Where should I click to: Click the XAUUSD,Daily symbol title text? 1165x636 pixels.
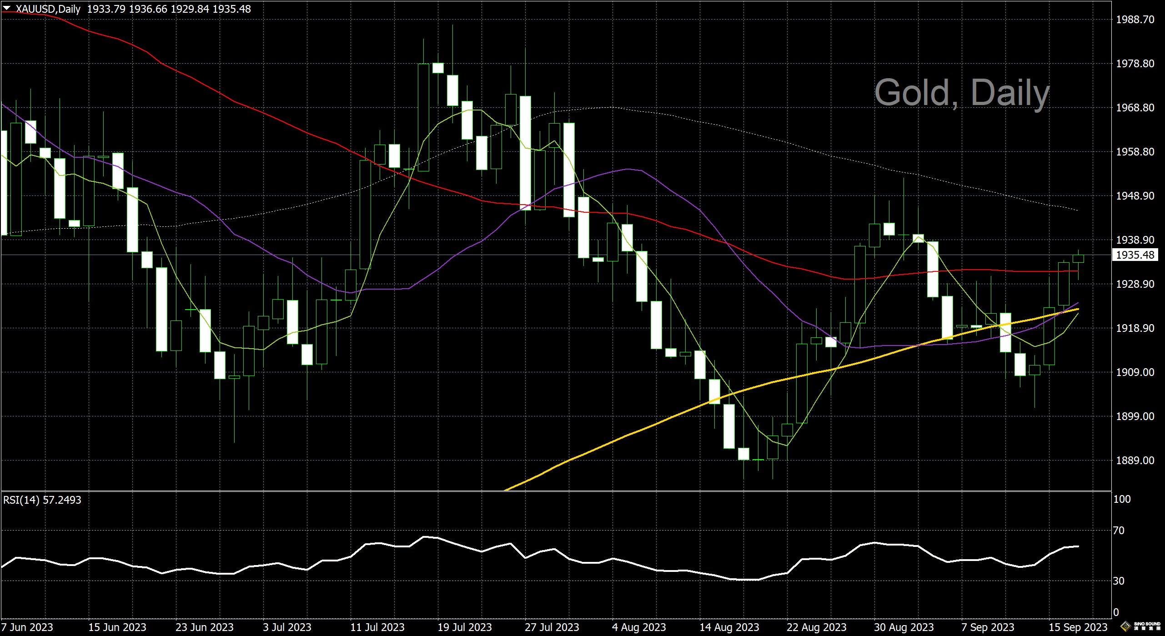coord(48,9)
